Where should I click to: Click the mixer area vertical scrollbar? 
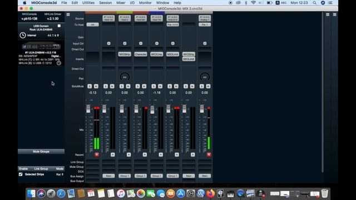tap(323, 92)
